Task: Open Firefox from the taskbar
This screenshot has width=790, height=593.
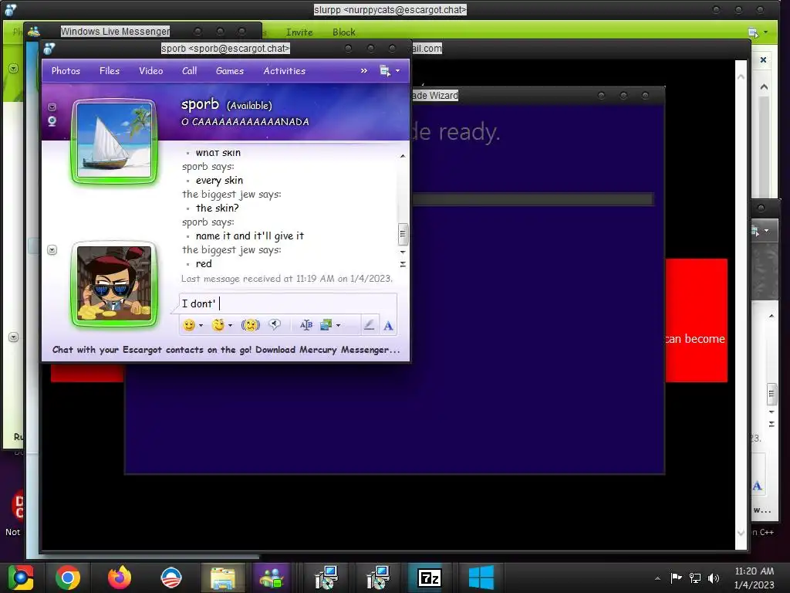Action: [x=120, y=578]
